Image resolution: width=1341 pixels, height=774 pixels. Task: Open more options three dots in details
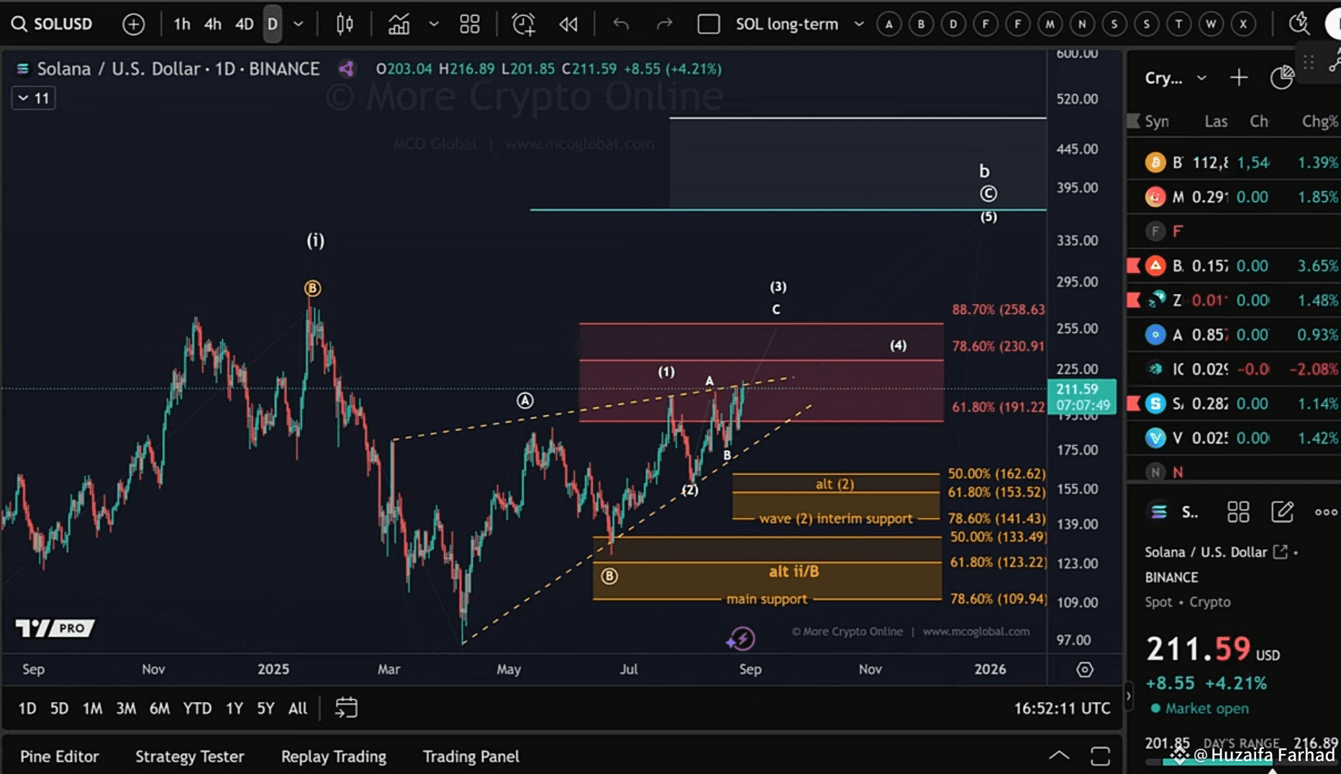click(x=1325, y=512)
